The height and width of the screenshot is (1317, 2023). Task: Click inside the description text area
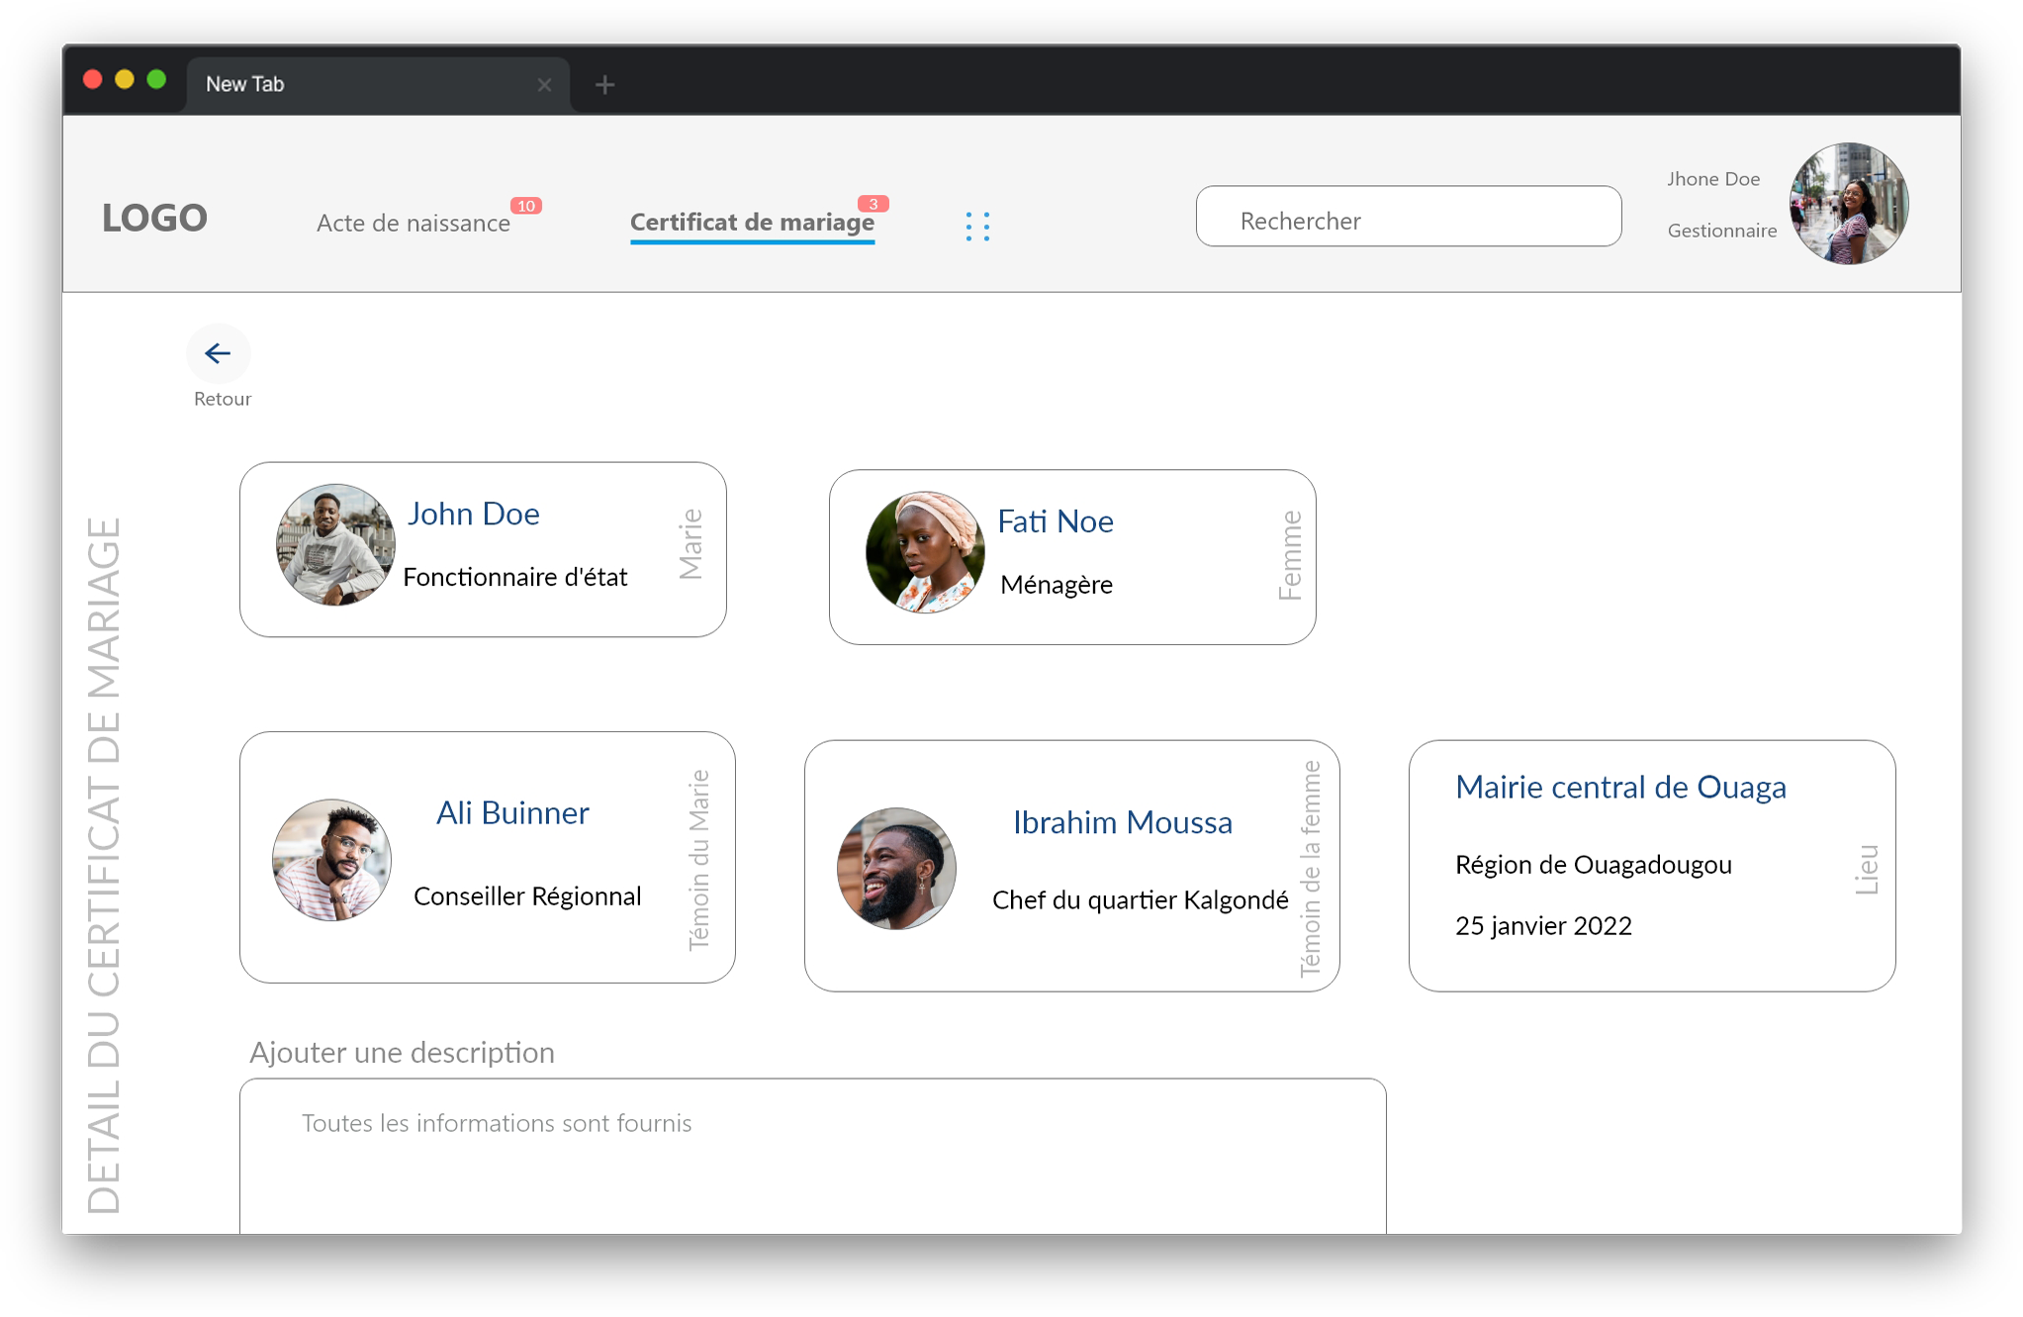811,1156
